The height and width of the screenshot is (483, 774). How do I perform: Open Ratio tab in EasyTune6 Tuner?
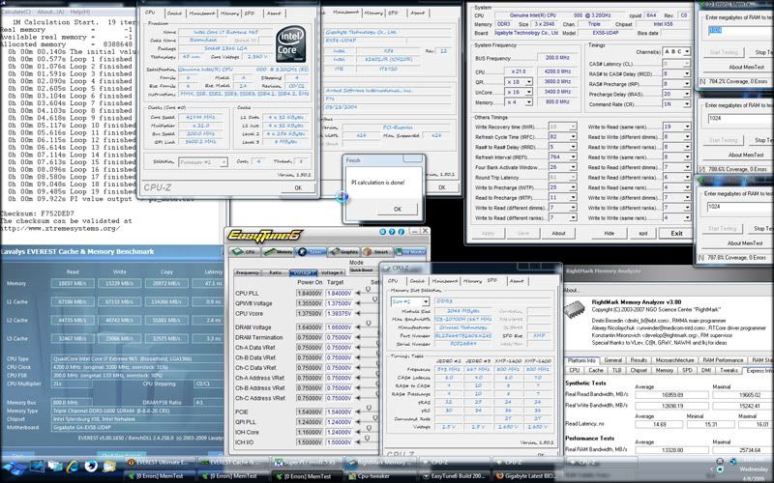click(275, 272)
